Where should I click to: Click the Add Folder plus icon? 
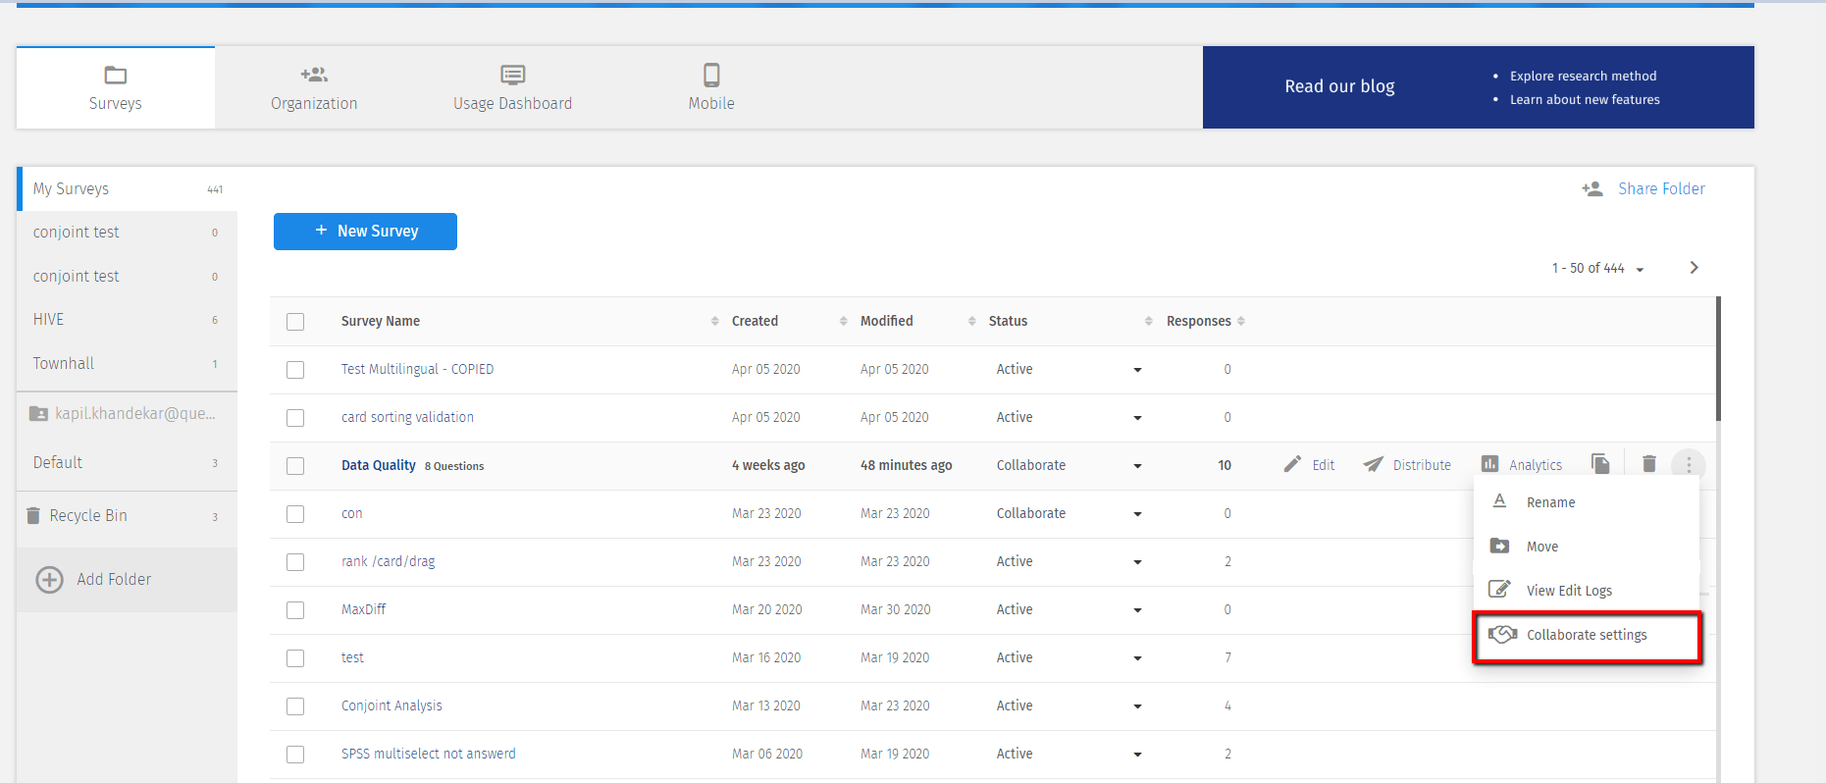point(50,580)
